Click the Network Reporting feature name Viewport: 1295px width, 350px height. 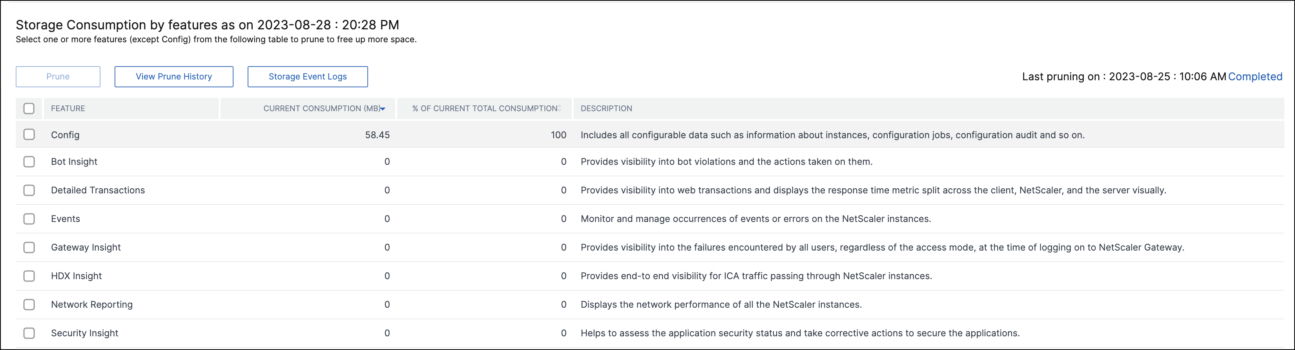pyautogui.click(x=92, y=304)
